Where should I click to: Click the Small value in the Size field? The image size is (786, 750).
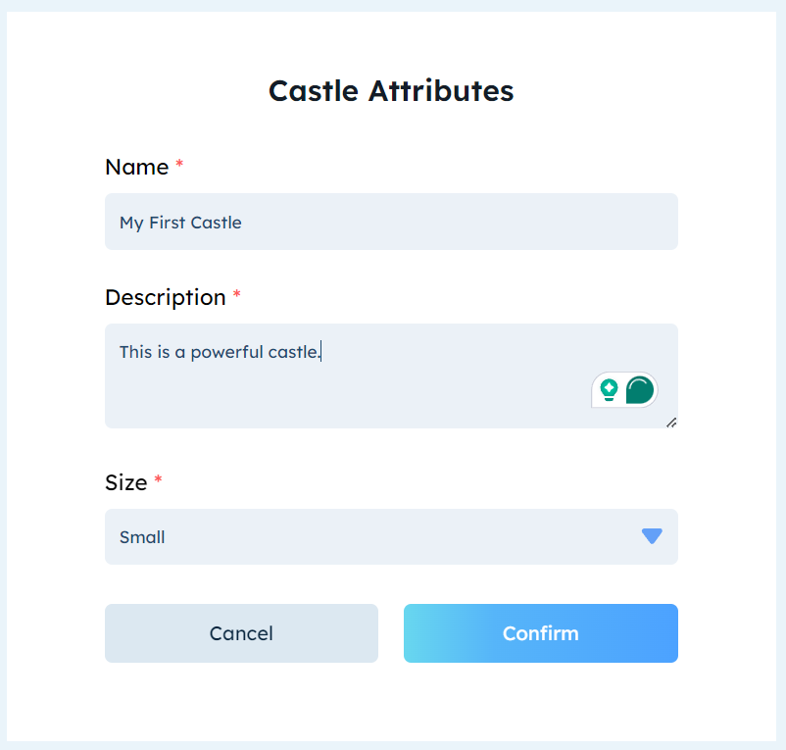(141, 536)
